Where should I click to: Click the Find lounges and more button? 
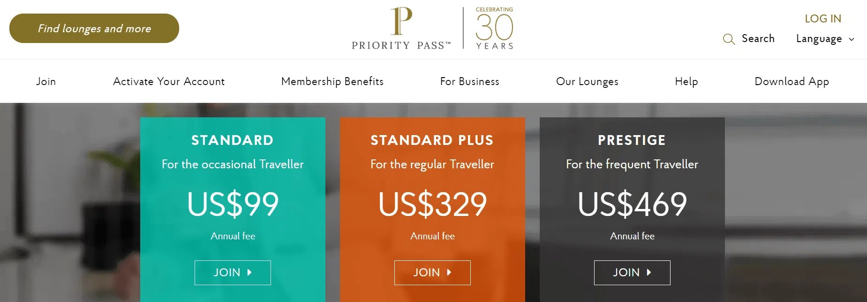tap(94, 28)
